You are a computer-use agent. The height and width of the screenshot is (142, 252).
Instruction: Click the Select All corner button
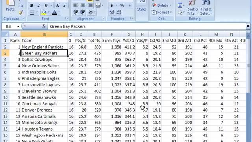(6, 34)
